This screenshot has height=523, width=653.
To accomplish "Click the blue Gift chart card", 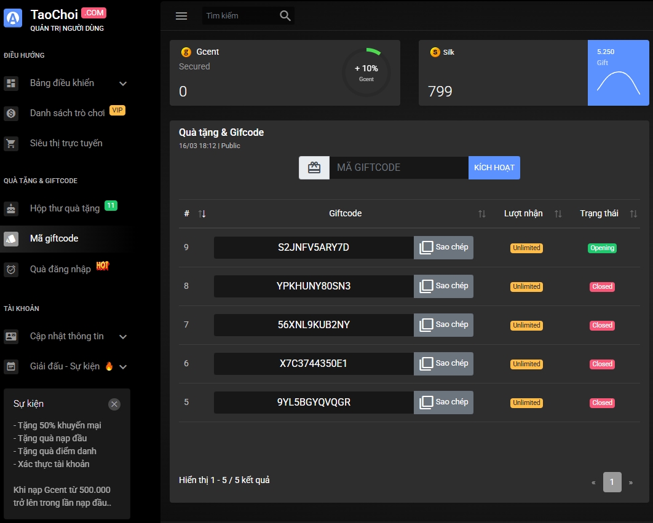I will coord(618,73).
